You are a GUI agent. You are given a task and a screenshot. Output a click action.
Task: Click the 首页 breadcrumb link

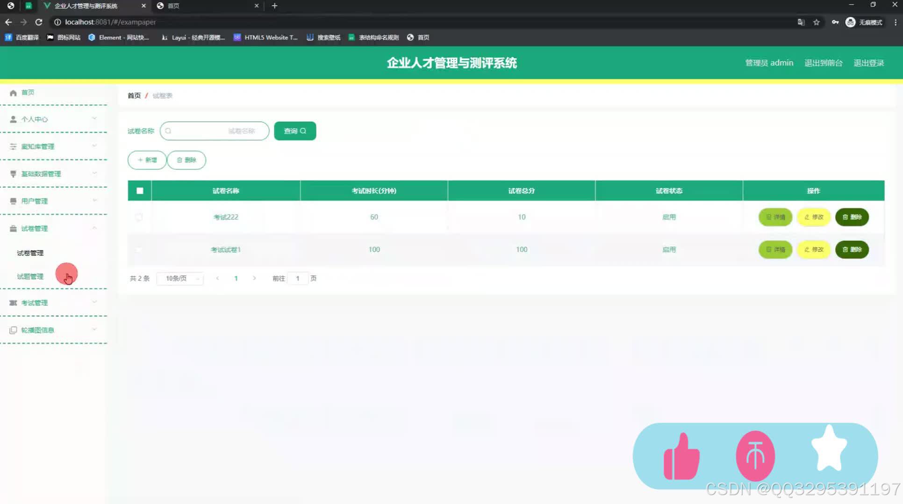tap(134, 96)
